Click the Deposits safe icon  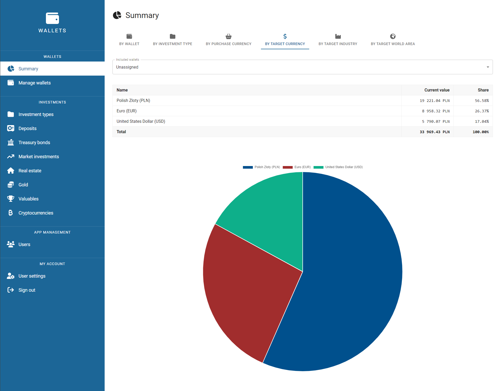11,128
